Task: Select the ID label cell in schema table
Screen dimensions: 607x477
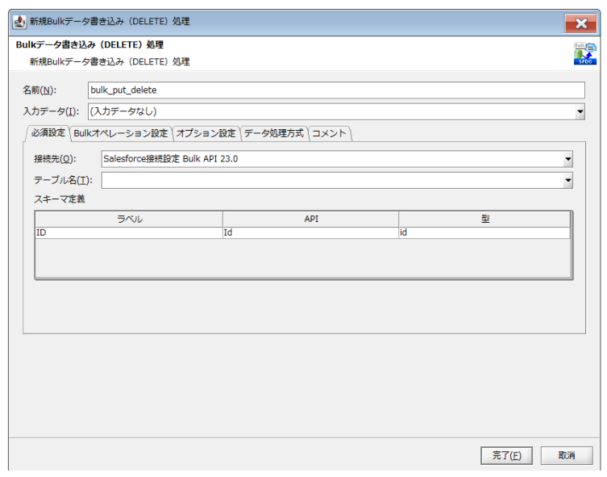Action: (x=129, y=232)
